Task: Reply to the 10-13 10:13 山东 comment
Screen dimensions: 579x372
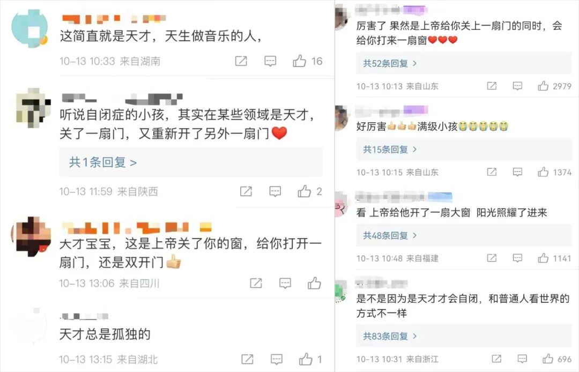Action: (x=517, y=86)
